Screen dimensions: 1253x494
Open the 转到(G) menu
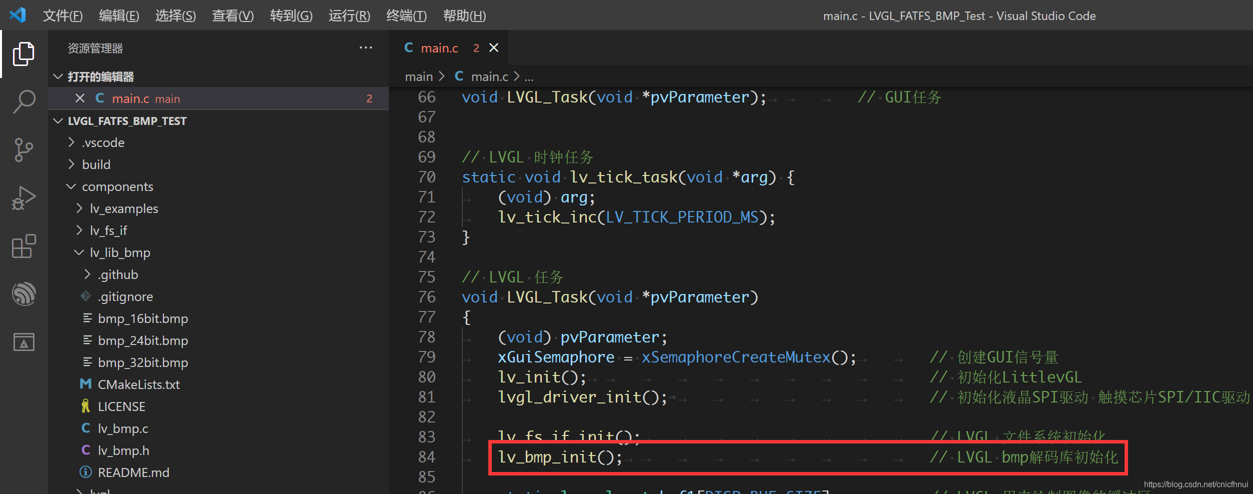pyautogui.click(x=291, y=16)
